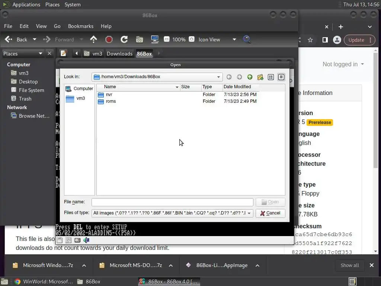Switch to WinWorld Chrome taskbar window
Screen dimensions: 381x286
[44, 282]
